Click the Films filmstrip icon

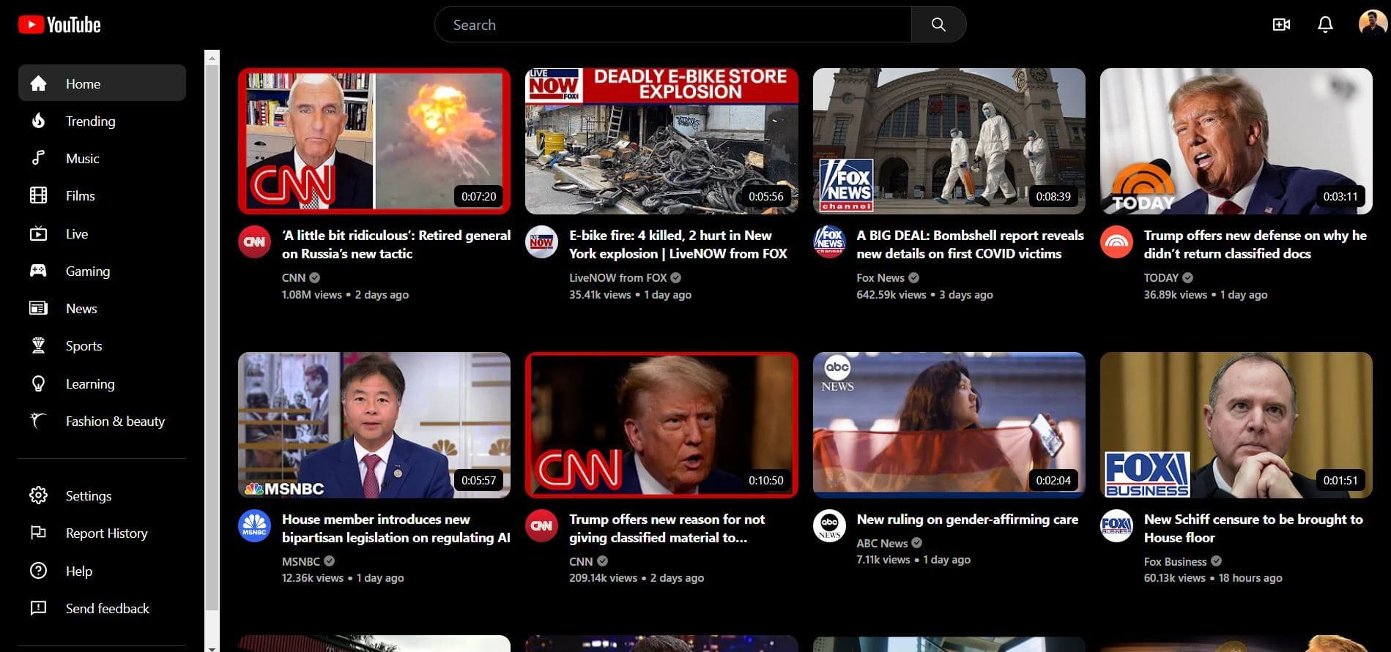click(x=38, y=195)
